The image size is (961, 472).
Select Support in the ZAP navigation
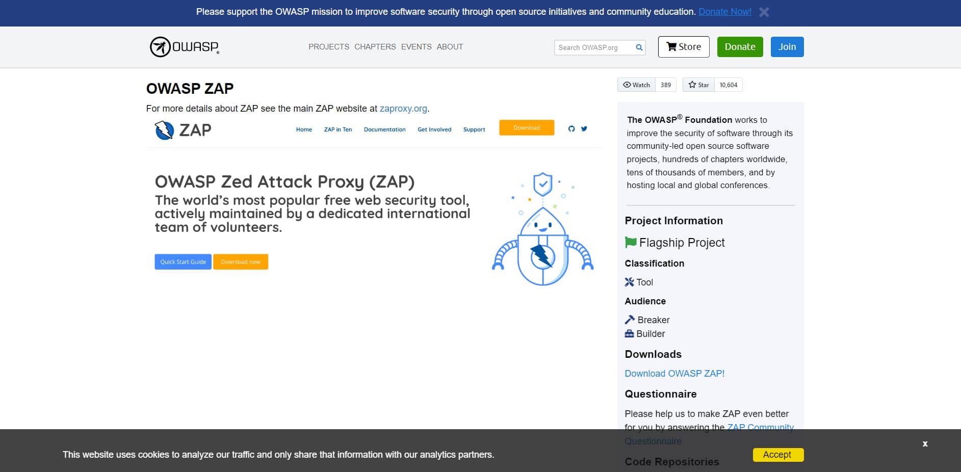474,129
